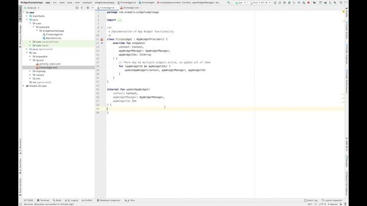Viewport: 367px width, 206px height.
Task: Select the drawable folder
Action: [x=40, y=57]
